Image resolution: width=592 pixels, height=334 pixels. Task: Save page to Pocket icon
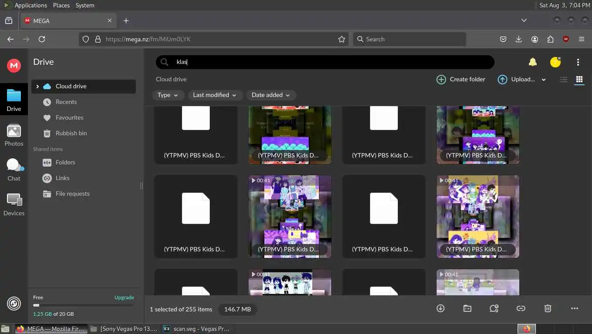503,39
